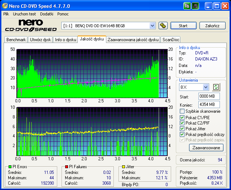Click the yellow Jitter color swatch
231x190 pixels.
coord(124,167)
